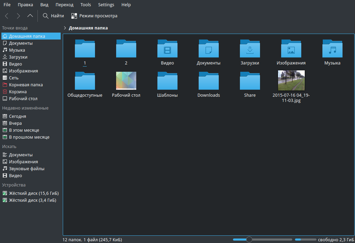Select the Документы folder icon in the file view
This screenshot has height=243, width=355.
pyautogui.click(x=208, y=49)
